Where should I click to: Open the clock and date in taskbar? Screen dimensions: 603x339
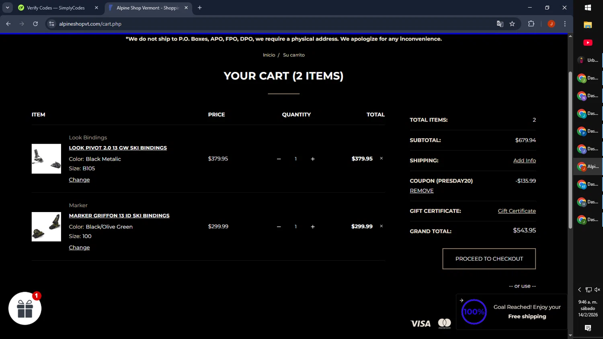click(588, 308)
